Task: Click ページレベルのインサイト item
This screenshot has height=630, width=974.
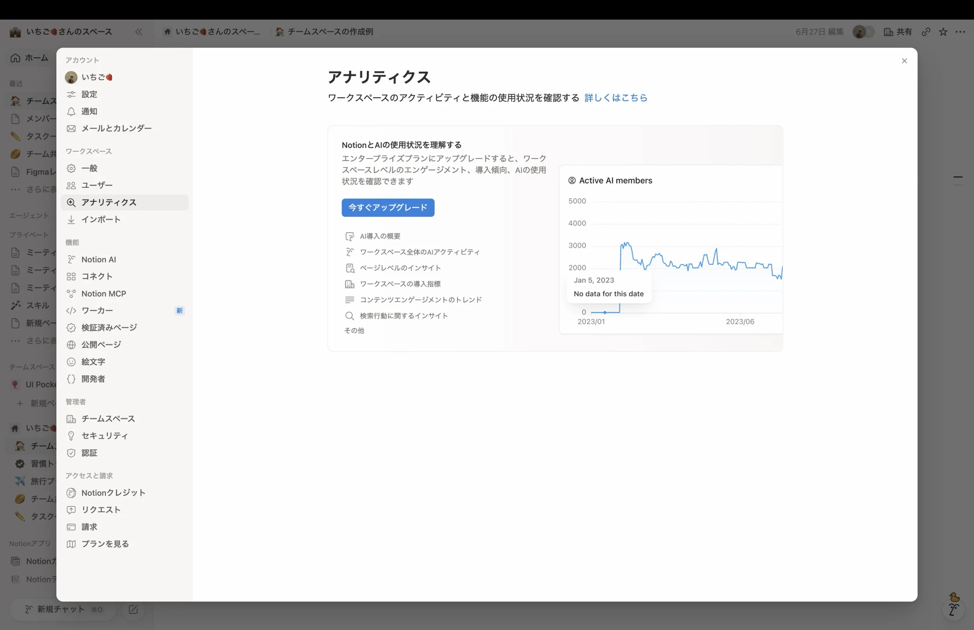Action: pyautogui.click(x=392, y=268)
